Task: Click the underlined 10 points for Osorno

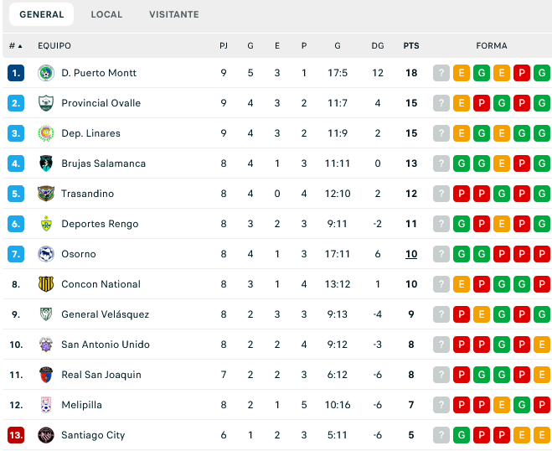Action: (411, 254)
